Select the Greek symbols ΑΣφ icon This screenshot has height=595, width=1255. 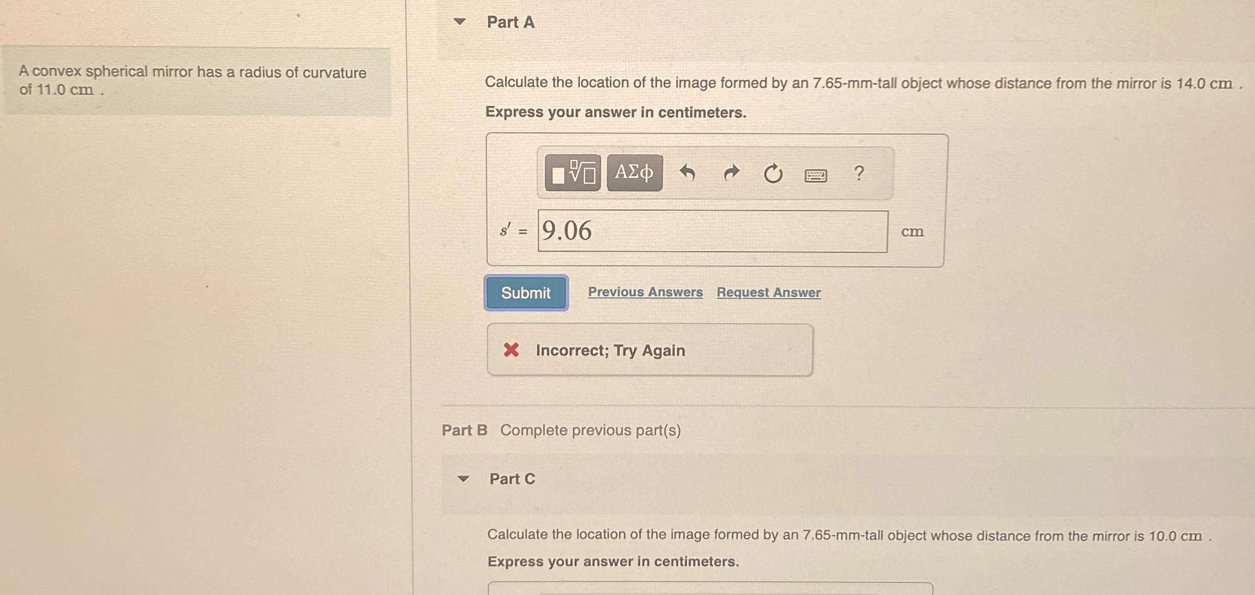(x=633, y=172)
